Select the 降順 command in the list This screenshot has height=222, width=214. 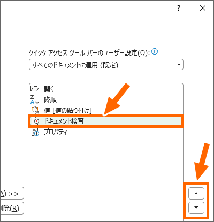(106, 99)
